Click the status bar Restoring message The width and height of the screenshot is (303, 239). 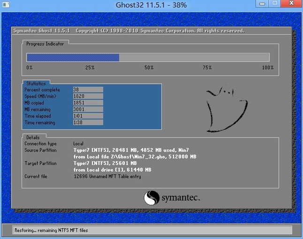[x=51, y=230]
